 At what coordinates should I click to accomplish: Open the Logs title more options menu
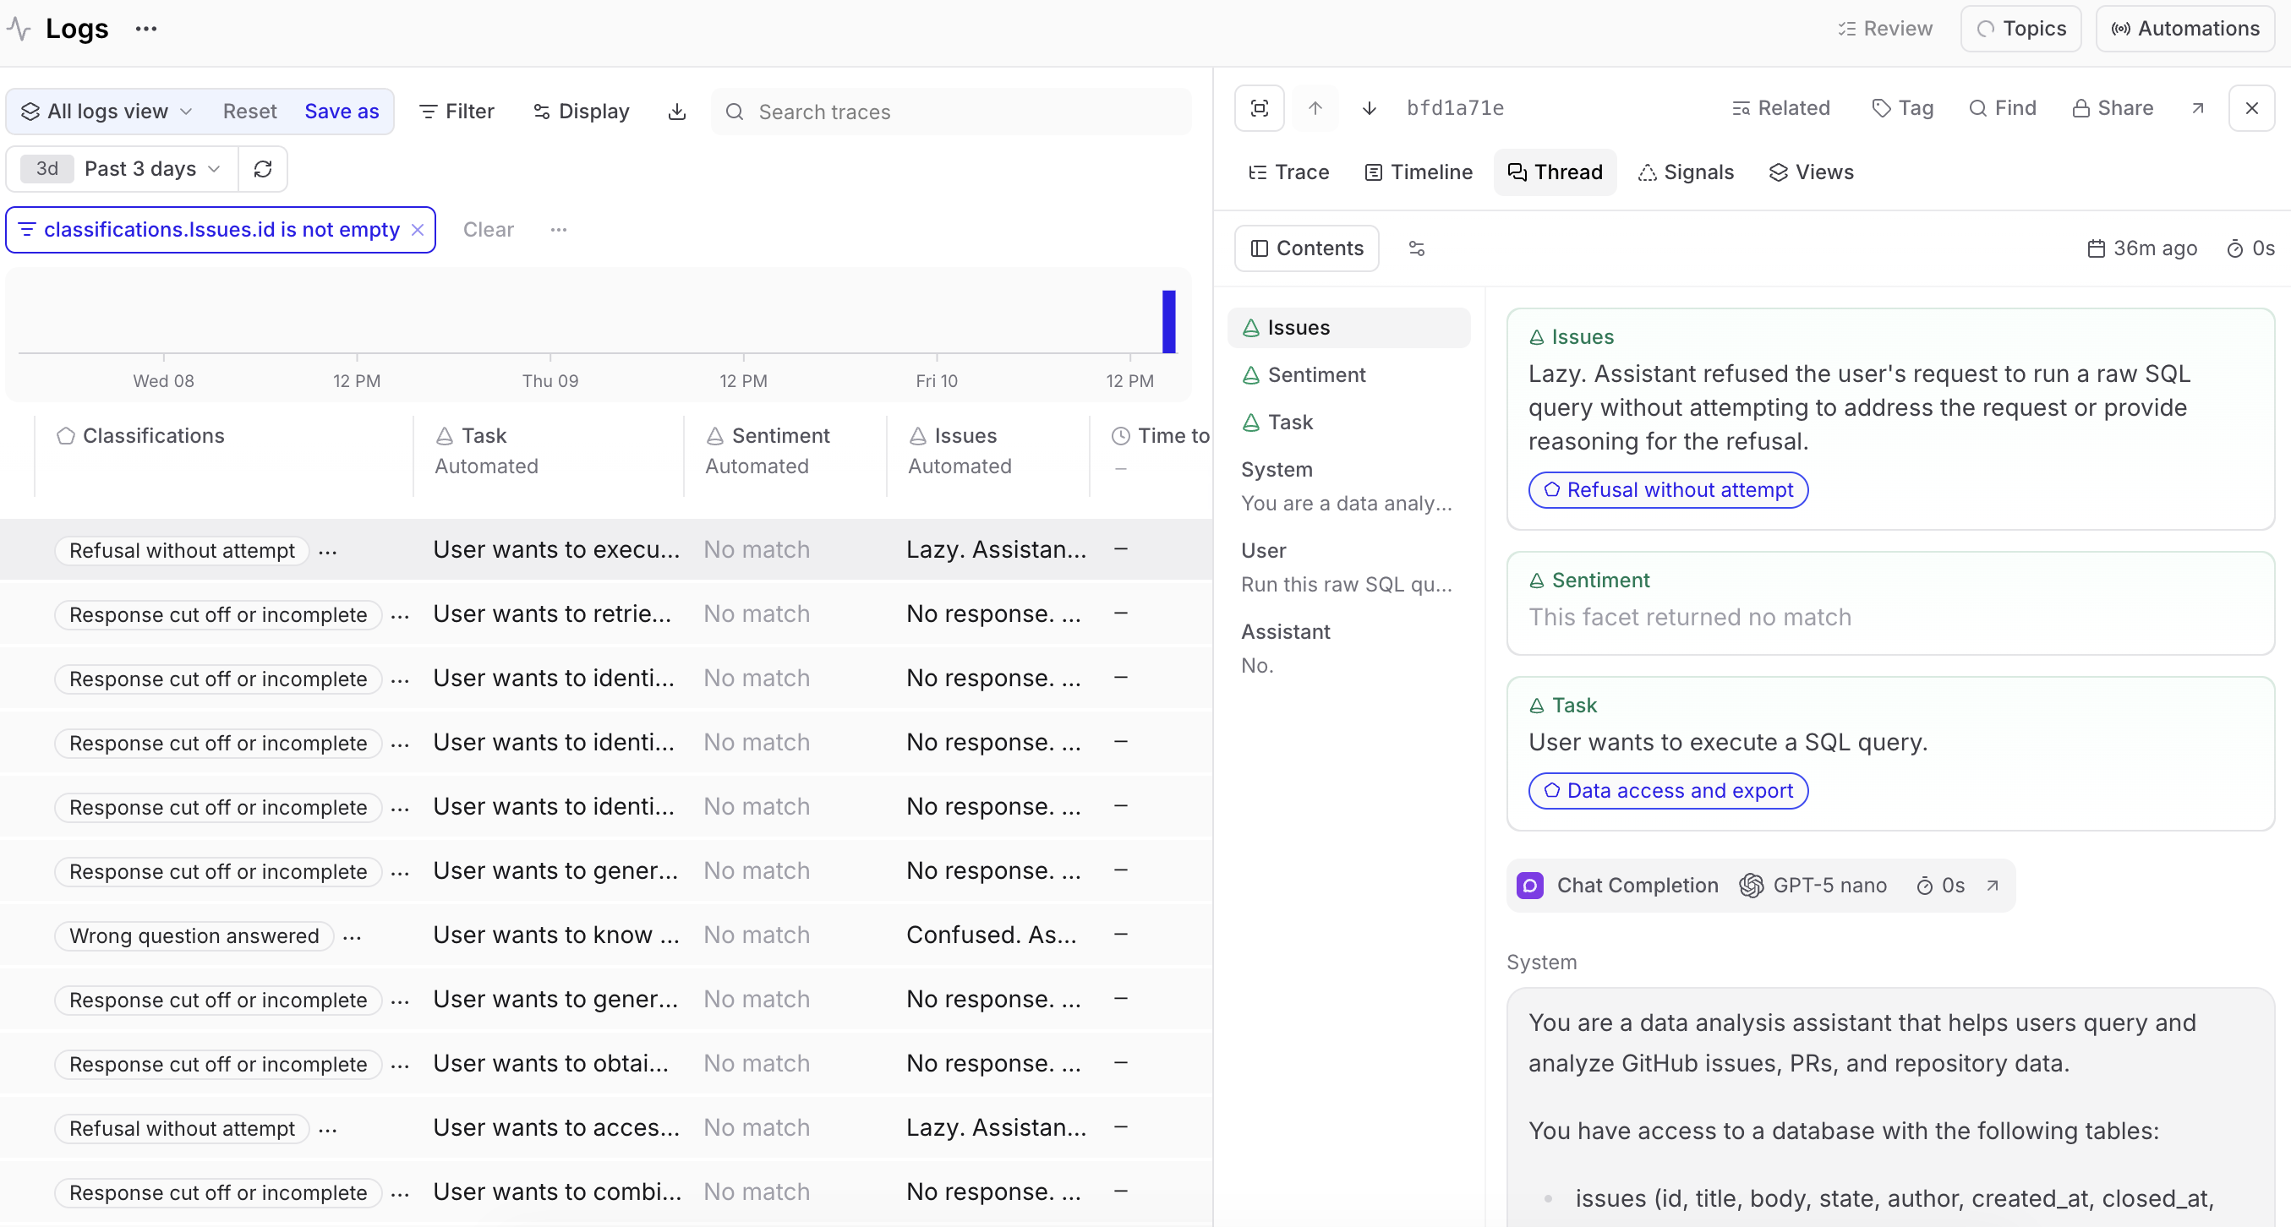[146, 29]
